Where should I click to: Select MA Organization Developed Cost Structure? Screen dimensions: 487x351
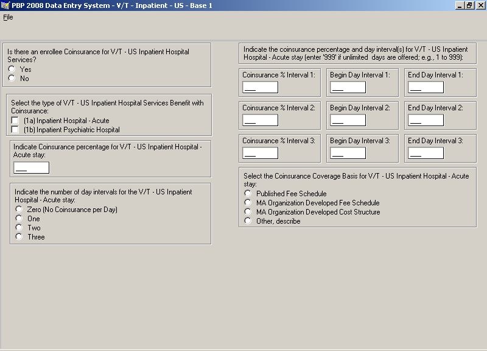[x=248, y=211]
